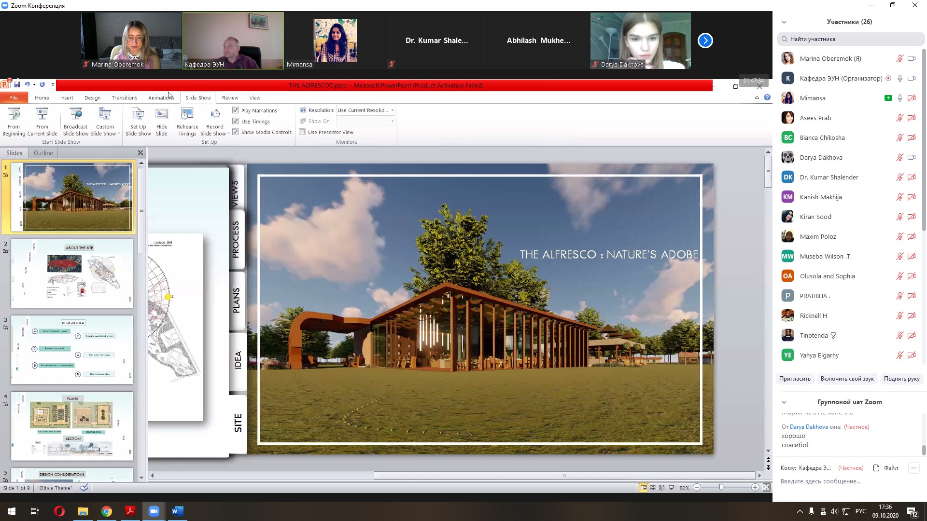The width and height of the screenshot is (927, 521).
Task: Show next Zoom participants with arrow
Action: pos(705,41)
